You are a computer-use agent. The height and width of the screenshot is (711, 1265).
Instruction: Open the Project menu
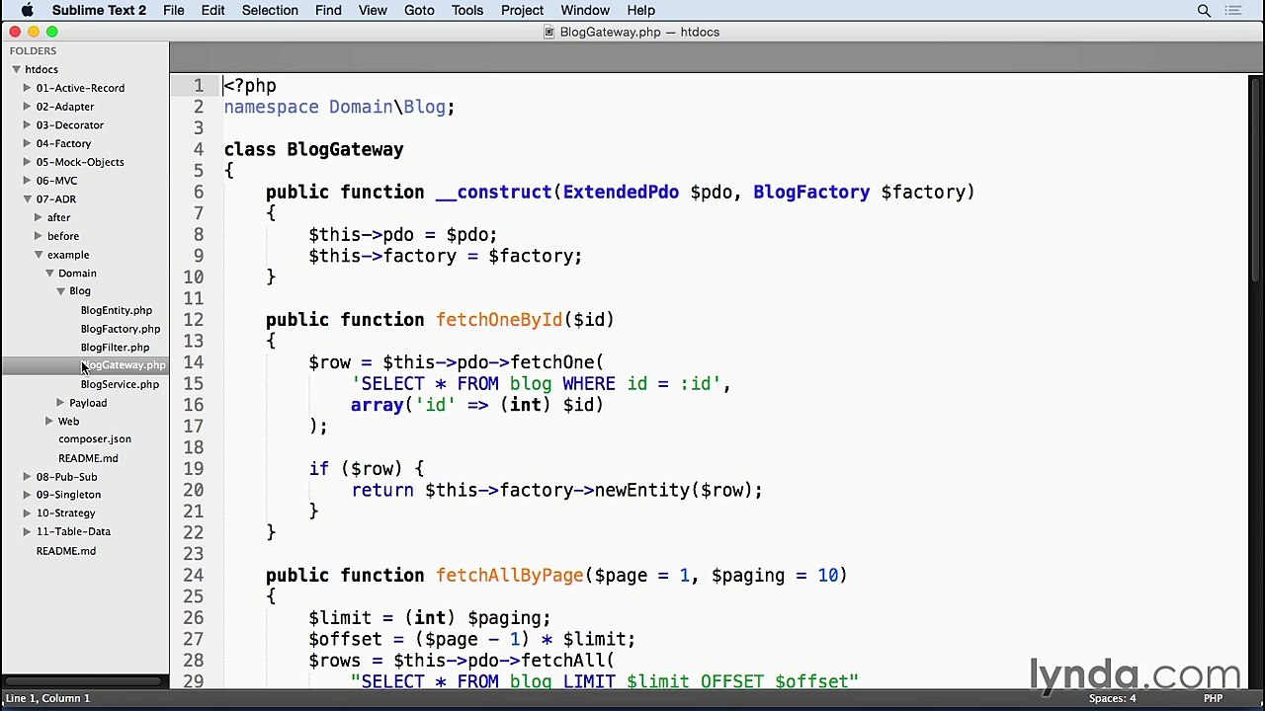tap(522, 11)
